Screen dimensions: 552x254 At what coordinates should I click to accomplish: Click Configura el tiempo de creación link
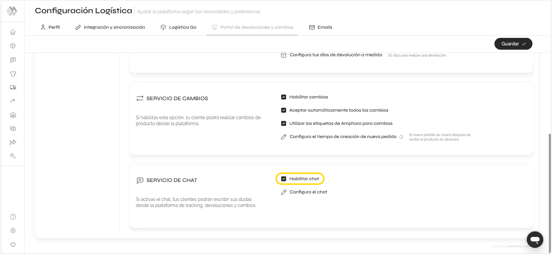coord(343,137)
